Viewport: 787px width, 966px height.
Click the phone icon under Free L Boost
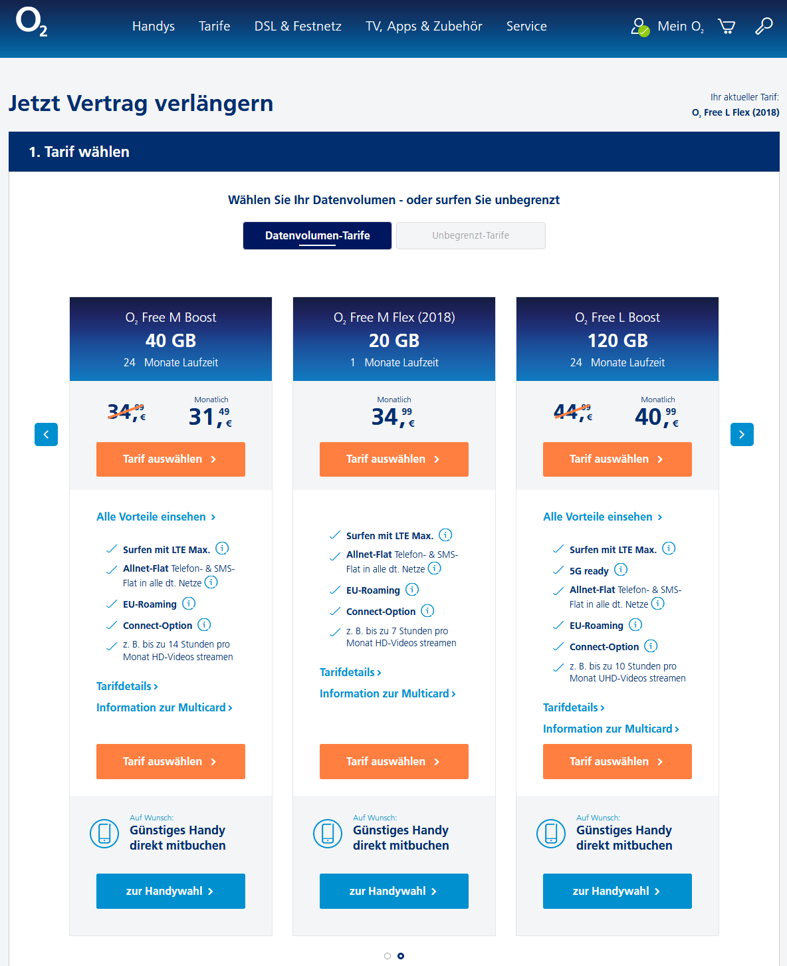tap(551, 834)
